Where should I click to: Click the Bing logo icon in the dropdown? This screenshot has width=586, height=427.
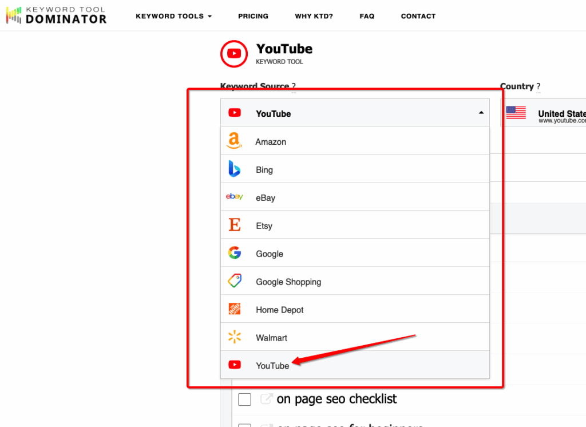point(234,169)
